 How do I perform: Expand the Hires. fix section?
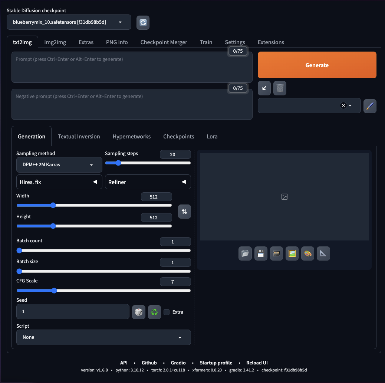click(x=59, y=182)
